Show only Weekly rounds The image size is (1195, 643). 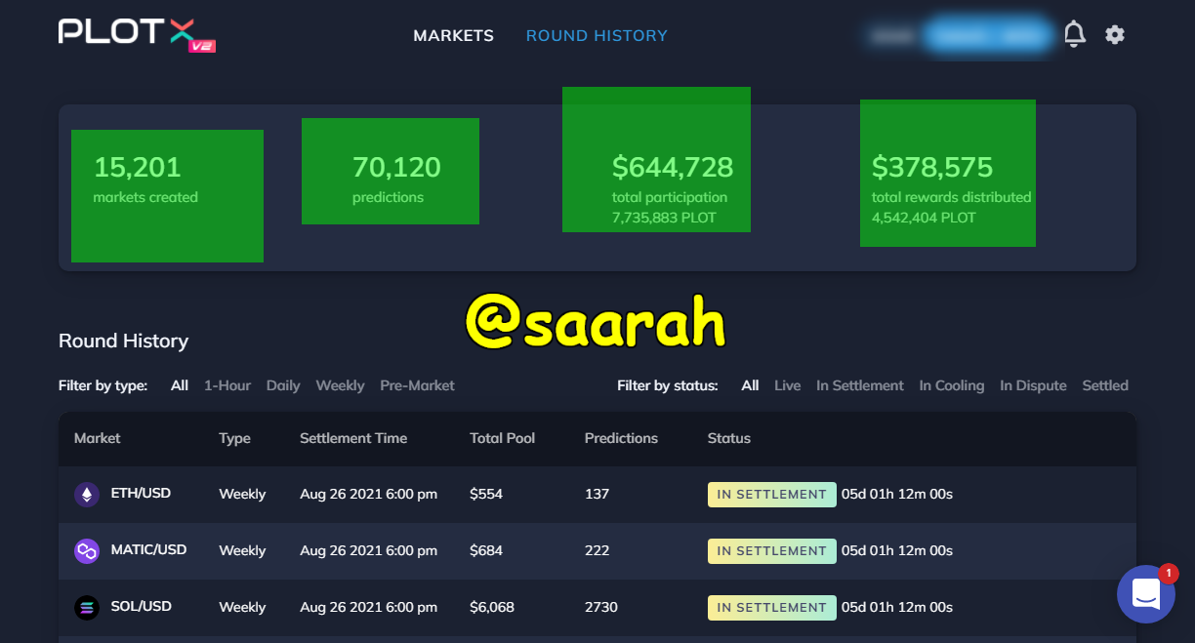point(340,385)
